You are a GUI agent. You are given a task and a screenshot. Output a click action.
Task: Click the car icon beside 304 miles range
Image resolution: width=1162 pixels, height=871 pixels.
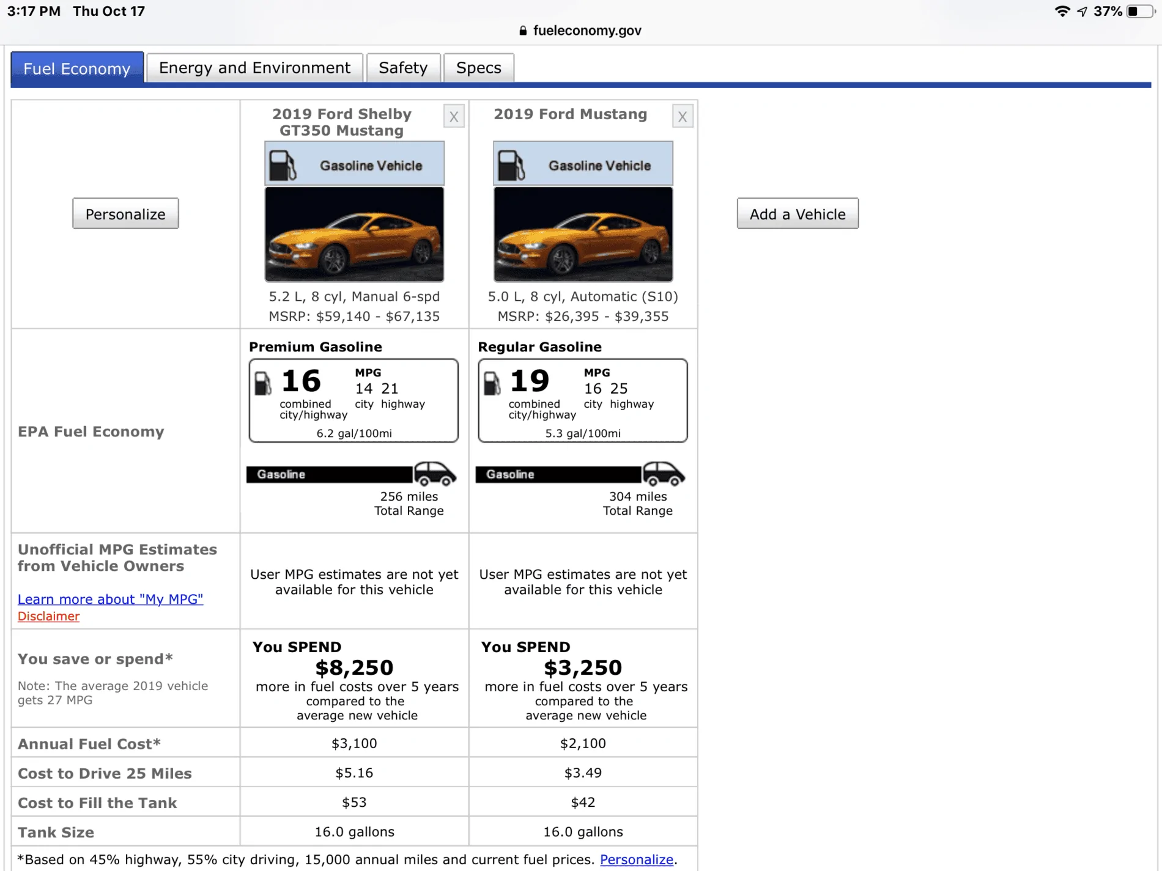click(664, 474)
